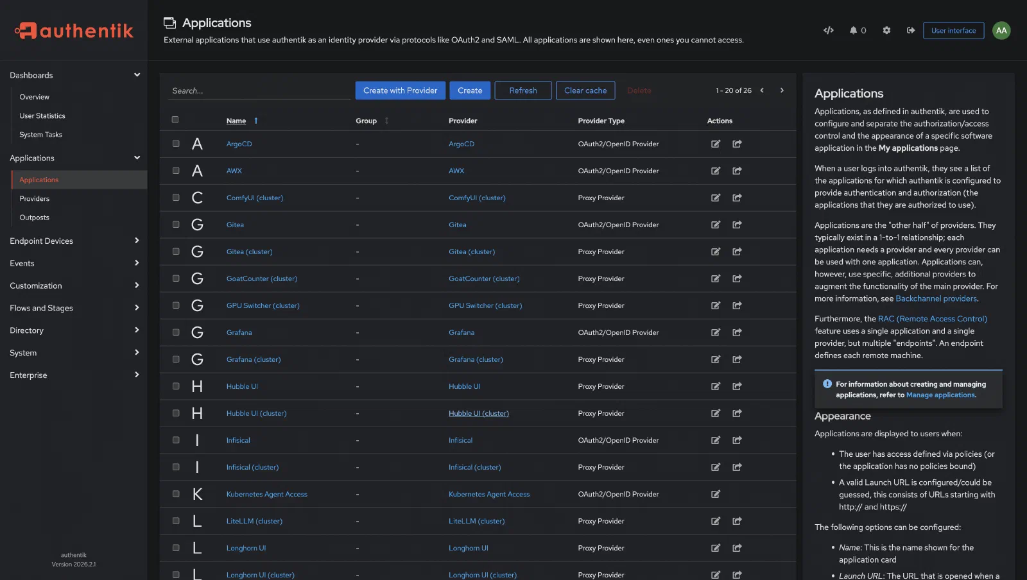Image resolution: width=1027 pixels, height=580 pixels.
Task: Open the User Statistics page
Action: click(x=42, y=115)
